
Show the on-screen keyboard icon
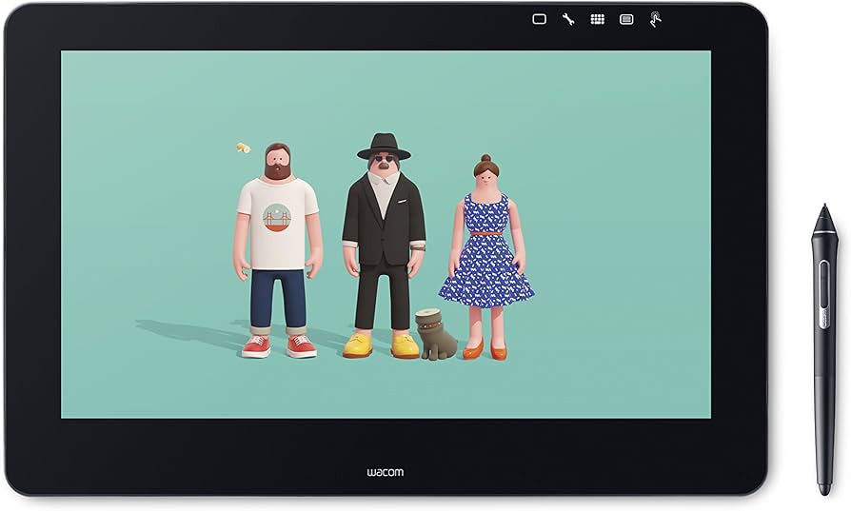(x=597, y=19)
